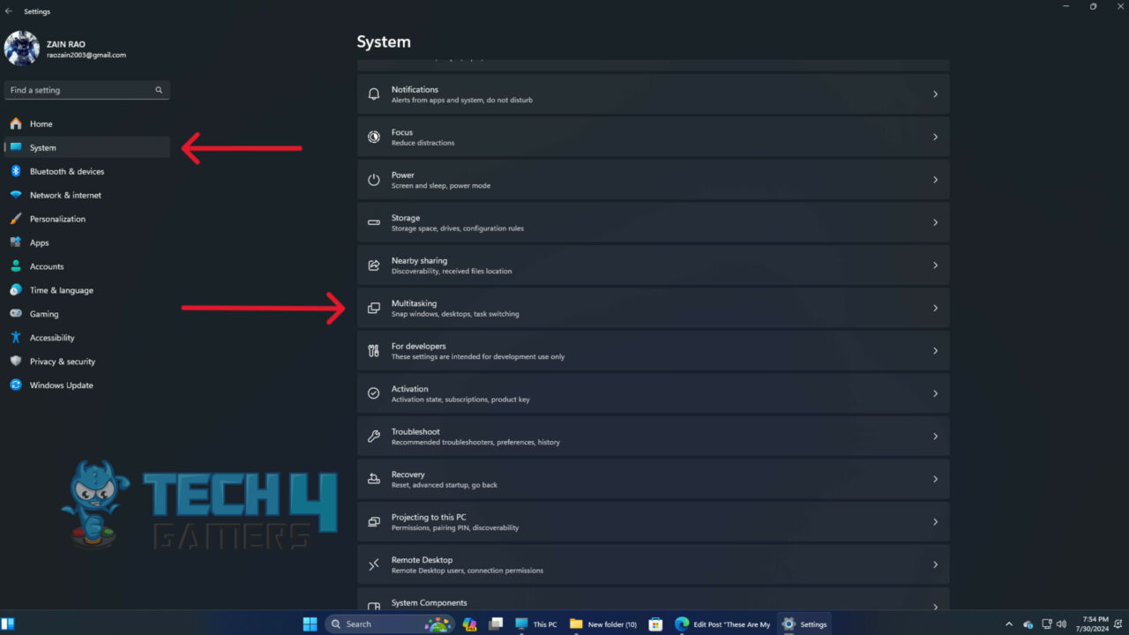
Task: Click the For developers icon
Action: click(x=372, y=350)
